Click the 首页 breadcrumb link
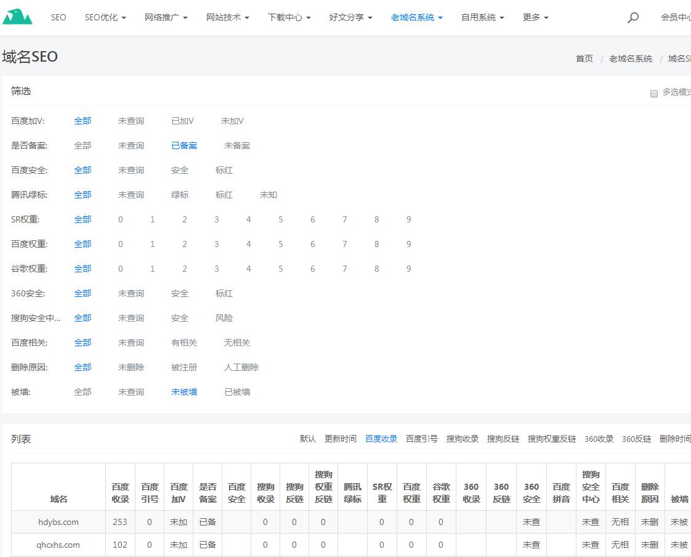Viewport: 691px width, 557px height. tap(584, 59)
